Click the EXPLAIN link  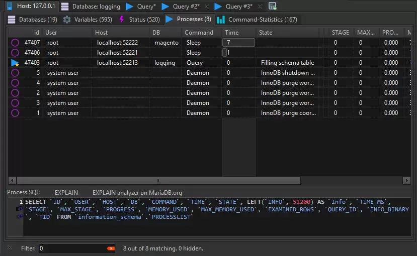pyautogui.click(x=66, y=192)
